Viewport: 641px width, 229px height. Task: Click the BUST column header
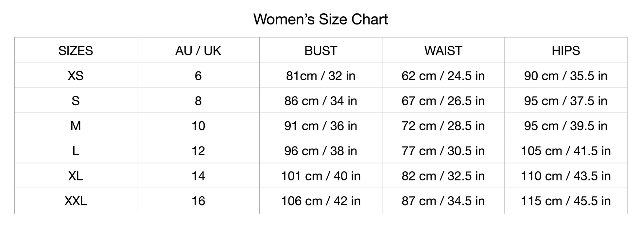tap(320, 51)
